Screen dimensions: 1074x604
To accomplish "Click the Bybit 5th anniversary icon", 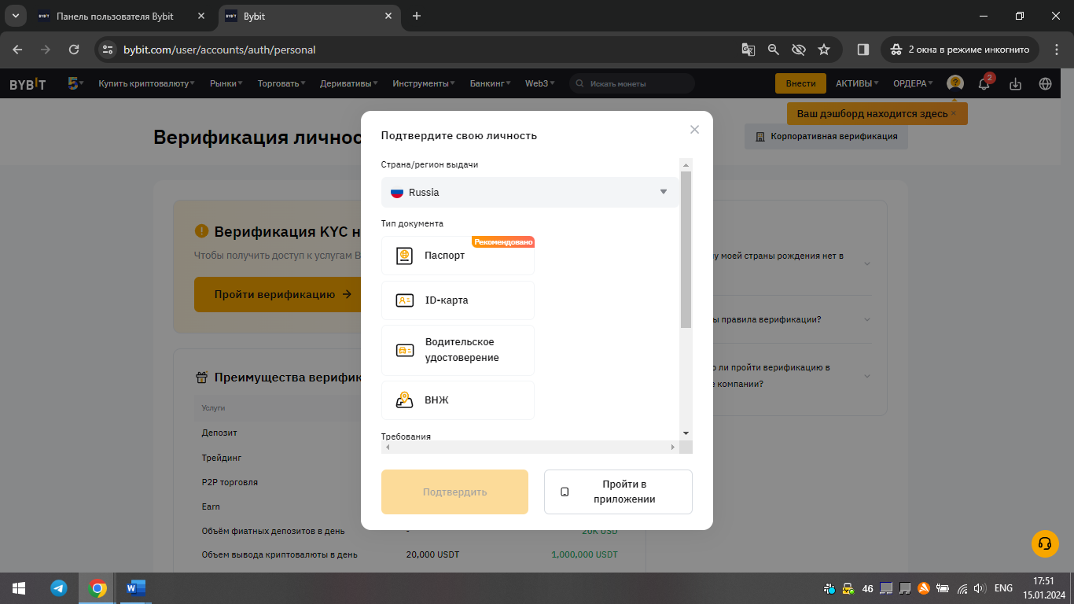I will (x=74, y=83).
